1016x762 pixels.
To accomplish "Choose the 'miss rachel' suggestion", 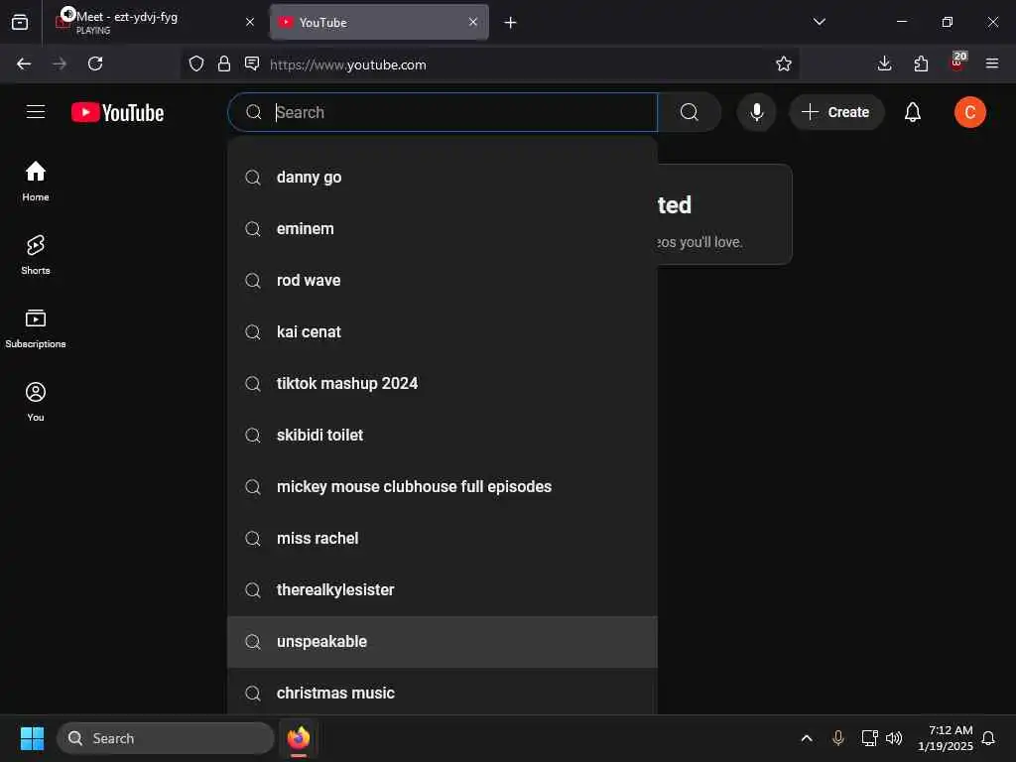I will (x=443, y=539).
